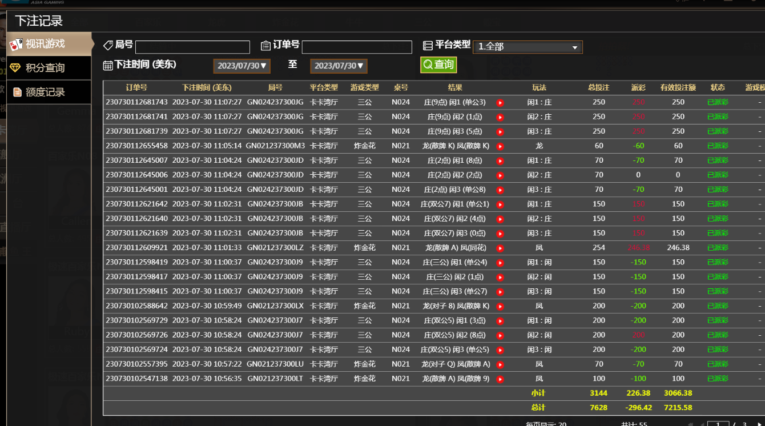The height and width of the screenshot is (426, 765).
Task: Focus the 局号 input field
Action: click(192, 47)
